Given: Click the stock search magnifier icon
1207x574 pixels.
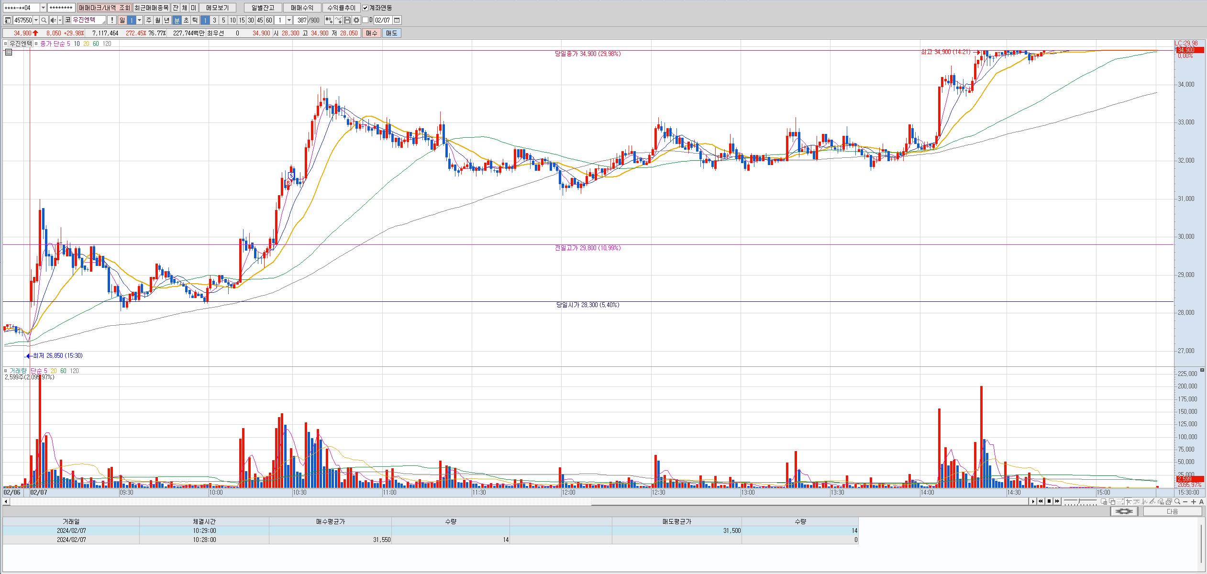Looking at the screenshot, I should tap(44, 20).
